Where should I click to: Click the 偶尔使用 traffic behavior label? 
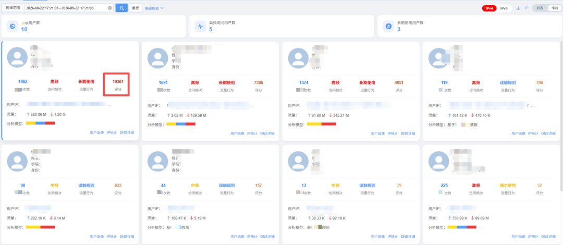tap(508, 186)
